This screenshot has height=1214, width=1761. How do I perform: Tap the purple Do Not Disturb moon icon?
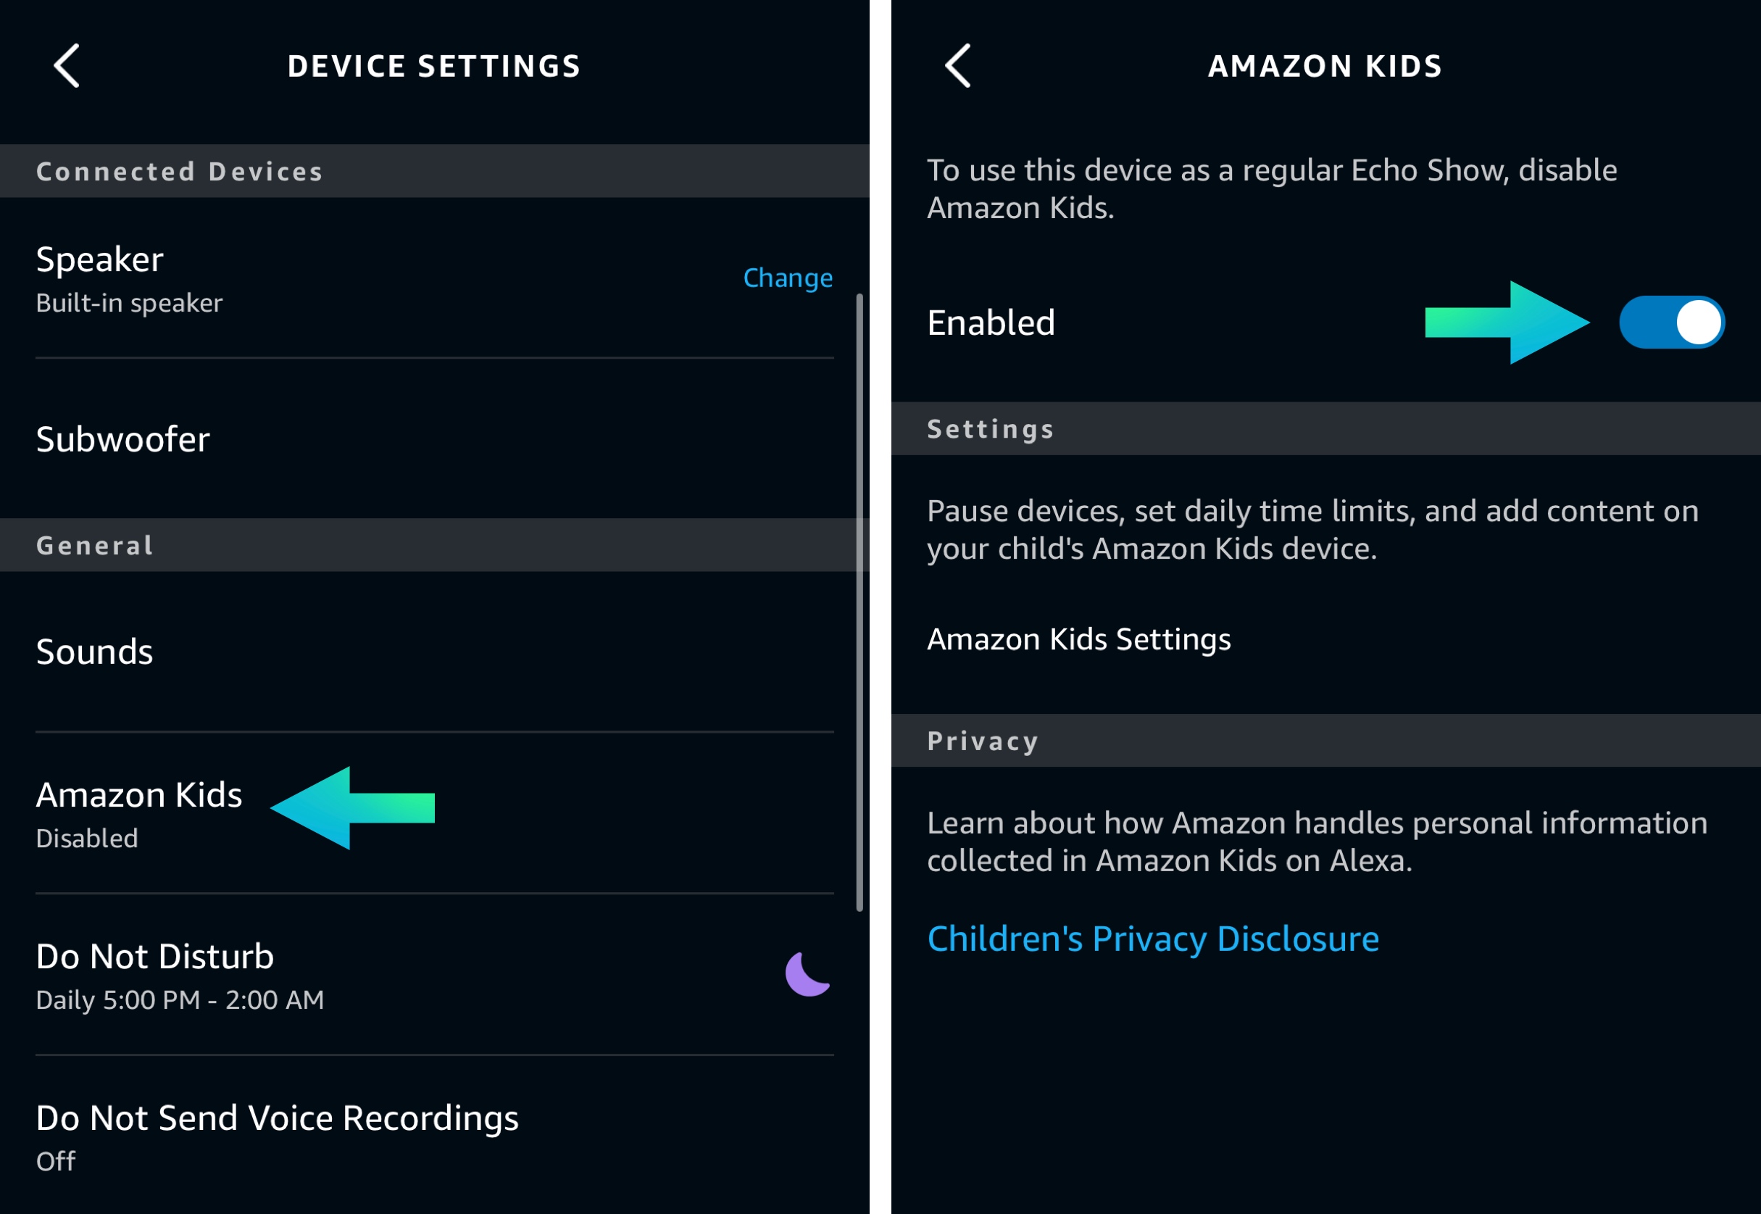(x=807, y=973)
